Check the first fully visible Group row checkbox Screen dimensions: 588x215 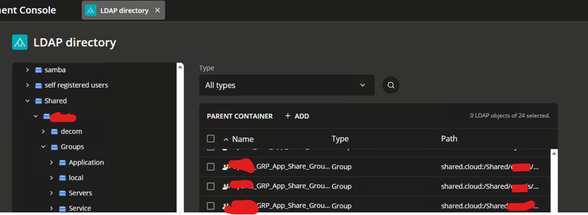coord(211,167)
